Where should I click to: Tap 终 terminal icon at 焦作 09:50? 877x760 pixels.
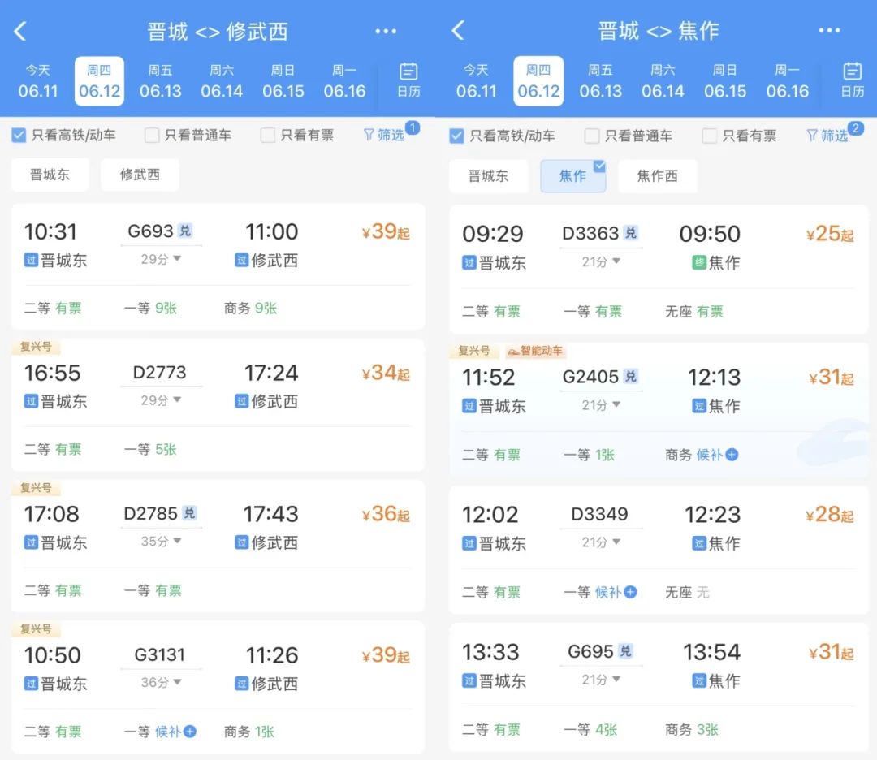click(699, 262)
